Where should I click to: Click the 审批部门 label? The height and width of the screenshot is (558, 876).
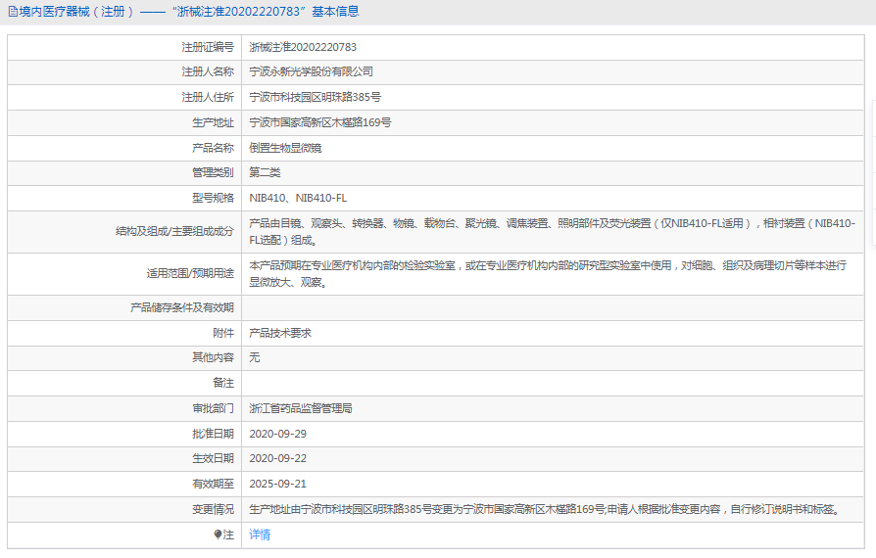[213, 408]
